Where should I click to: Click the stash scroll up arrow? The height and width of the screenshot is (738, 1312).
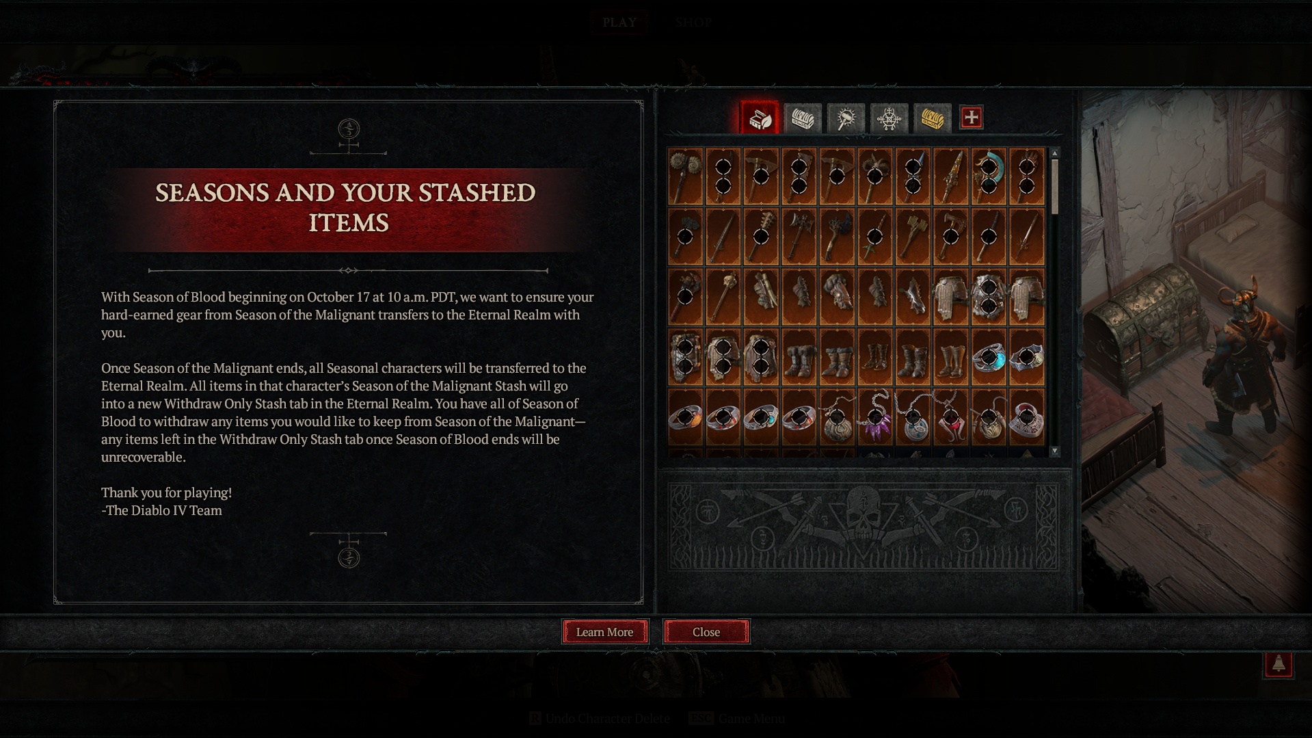click(1055, 153)
